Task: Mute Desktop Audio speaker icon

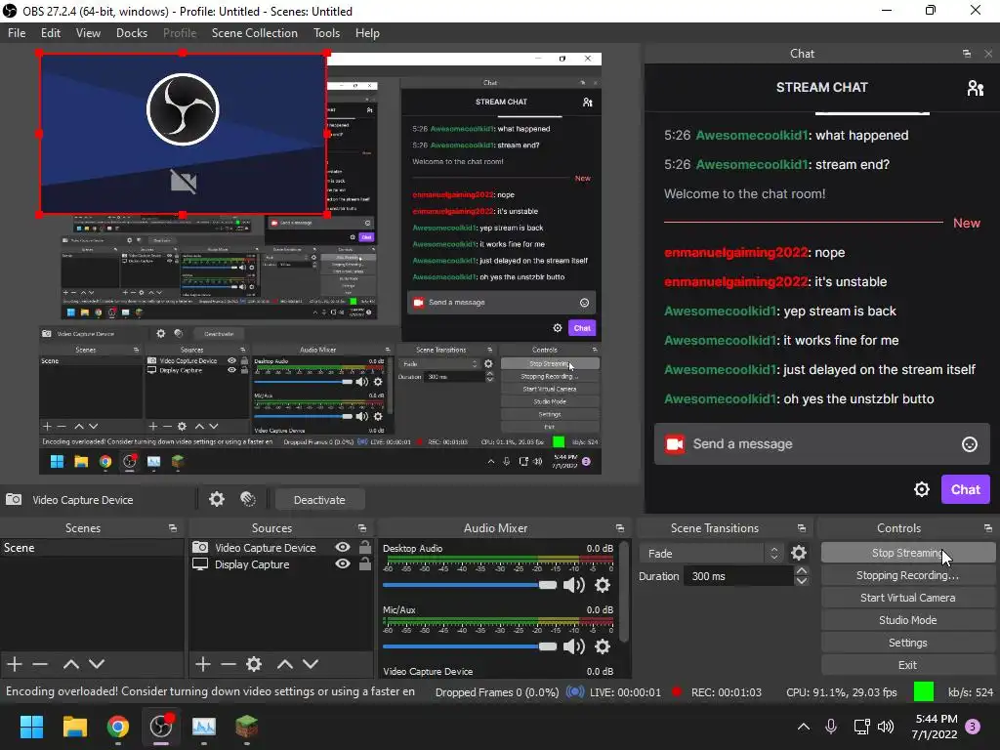Action: pyautogui.click(x=574, y=584)
